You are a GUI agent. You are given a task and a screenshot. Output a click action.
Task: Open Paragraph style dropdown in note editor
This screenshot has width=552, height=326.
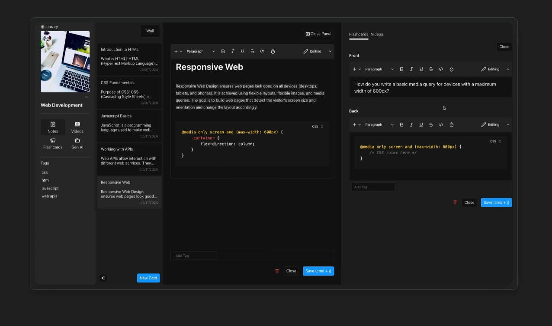(201, 51)
